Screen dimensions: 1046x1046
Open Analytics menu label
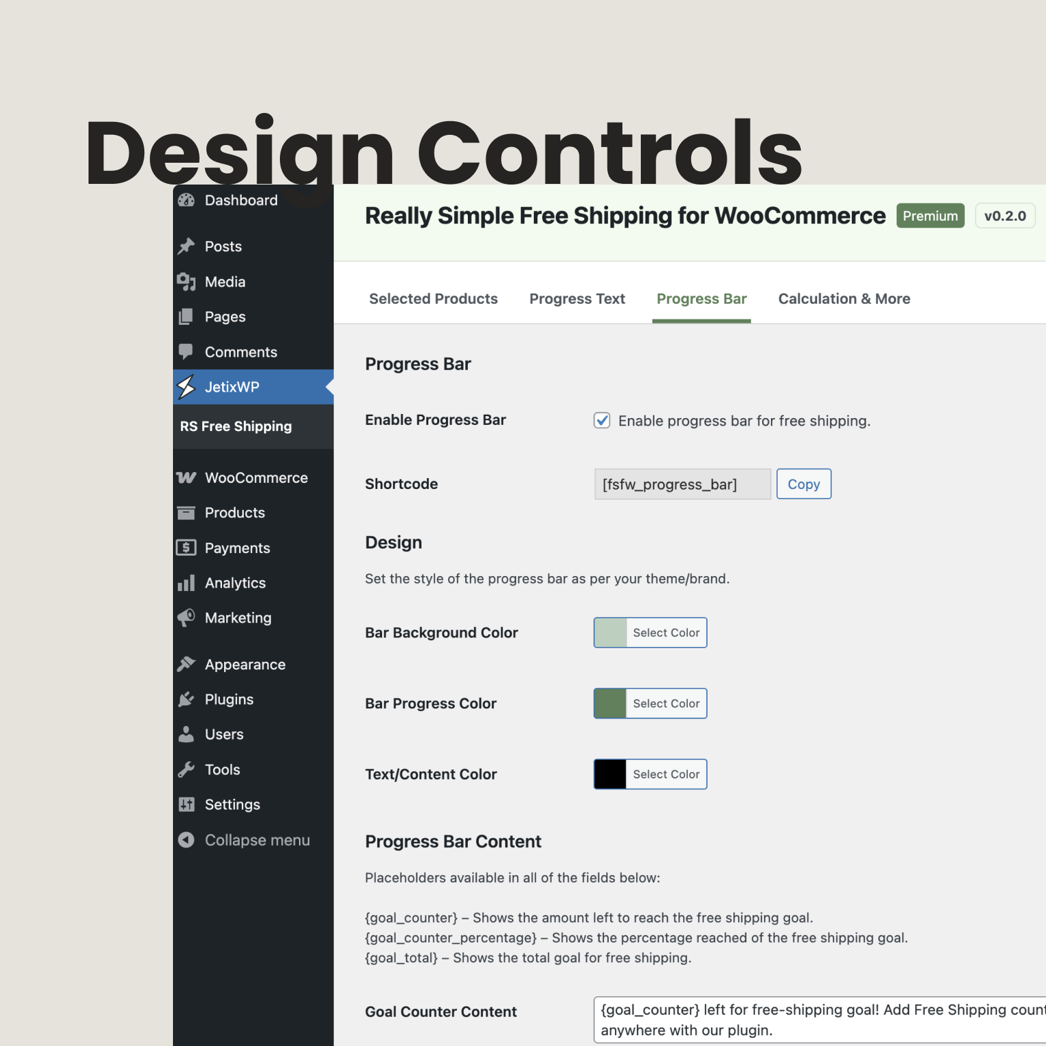[235, 583]
